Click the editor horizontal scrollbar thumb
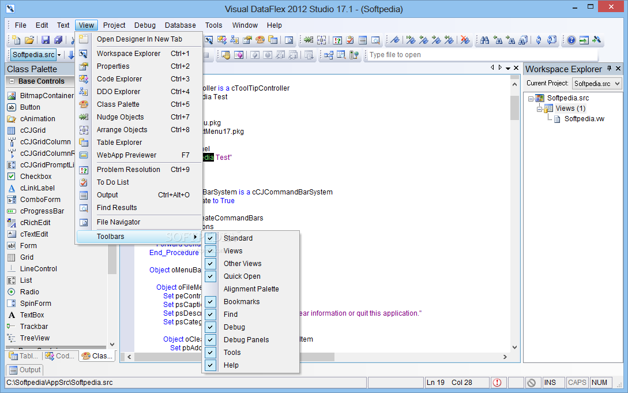Image resolution: width=628 pixels, height=393 pixels. click(235, 357)
